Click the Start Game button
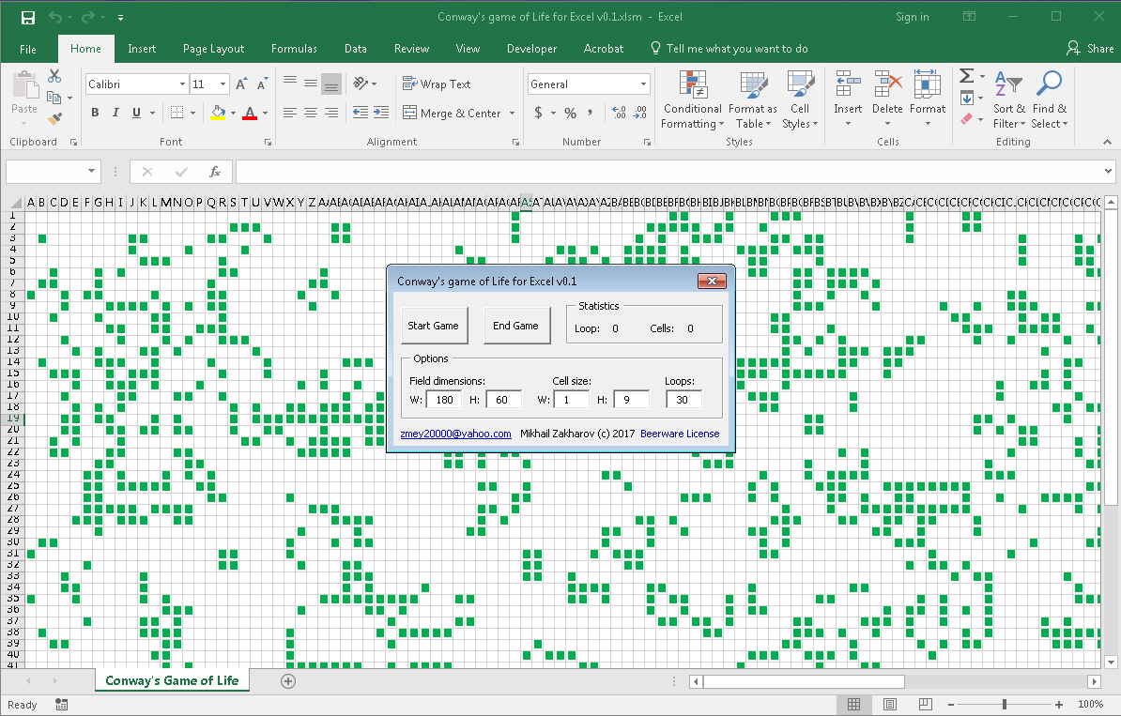The width and height of the screenshot is (1121, 716). (433, 326)
